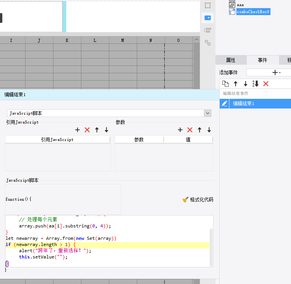Click the array.push code line
This screenshot has width=291, height=284.
click(65, 226)
